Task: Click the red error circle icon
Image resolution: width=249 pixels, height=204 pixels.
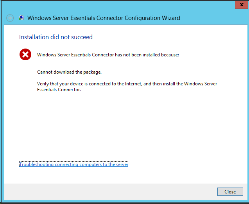Action: 25,54
